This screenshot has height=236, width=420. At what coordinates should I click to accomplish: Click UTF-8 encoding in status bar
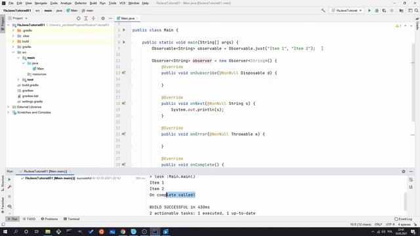pos(390,224)
